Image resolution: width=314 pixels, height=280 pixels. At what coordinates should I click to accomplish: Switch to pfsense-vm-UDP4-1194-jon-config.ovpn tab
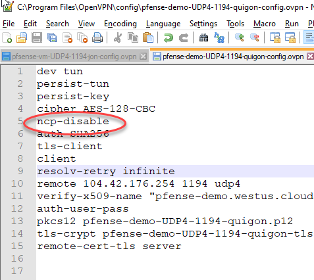pos(74,57)
